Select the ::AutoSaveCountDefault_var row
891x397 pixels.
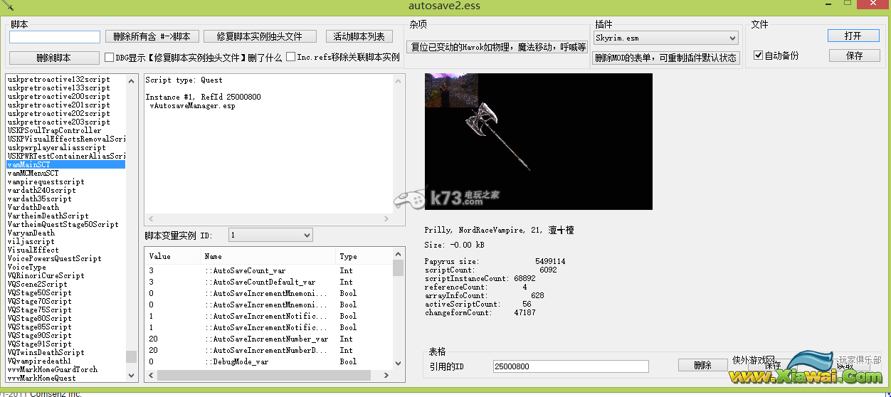point(269,282)
